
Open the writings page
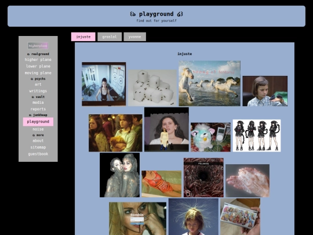[38, 91]
